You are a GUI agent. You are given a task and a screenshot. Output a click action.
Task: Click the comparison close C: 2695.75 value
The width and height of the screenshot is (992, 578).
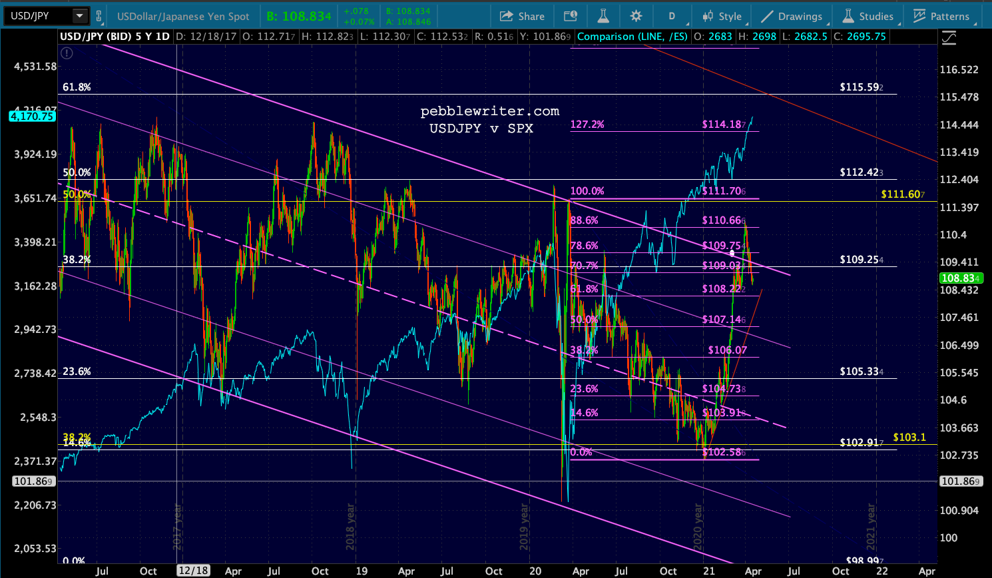860,36
